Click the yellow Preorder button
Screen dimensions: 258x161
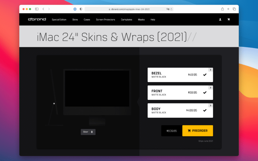click(x=198, y=131)
